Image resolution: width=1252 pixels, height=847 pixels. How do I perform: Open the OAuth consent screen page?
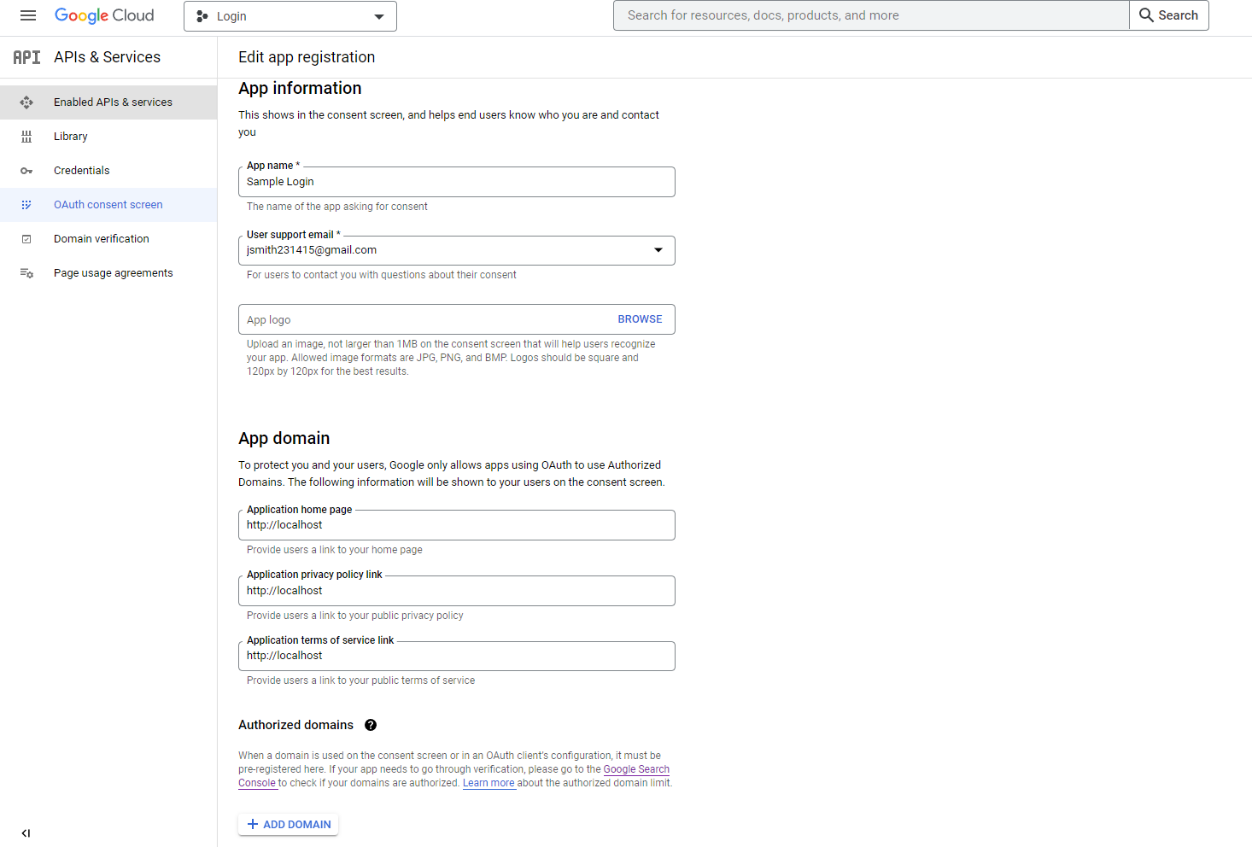coord(108,205)
